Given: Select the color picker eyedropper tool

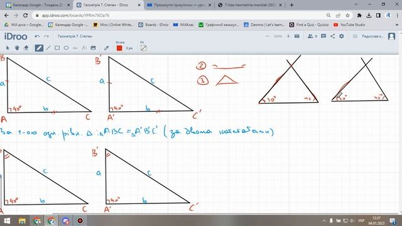Looking at the screenshot, I should click(x=106, y=48).
